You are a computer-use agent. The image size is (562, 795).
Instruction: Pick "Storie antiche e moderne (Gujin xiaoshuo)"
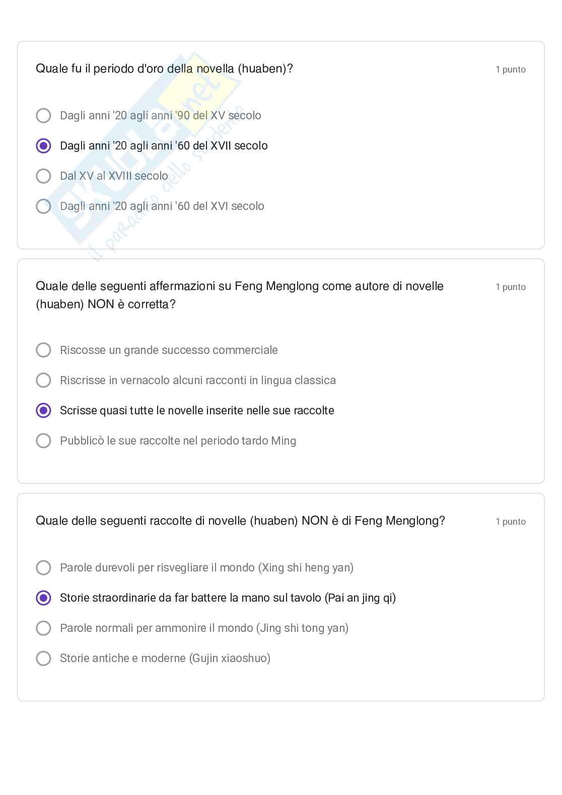[x=44, y=658]
